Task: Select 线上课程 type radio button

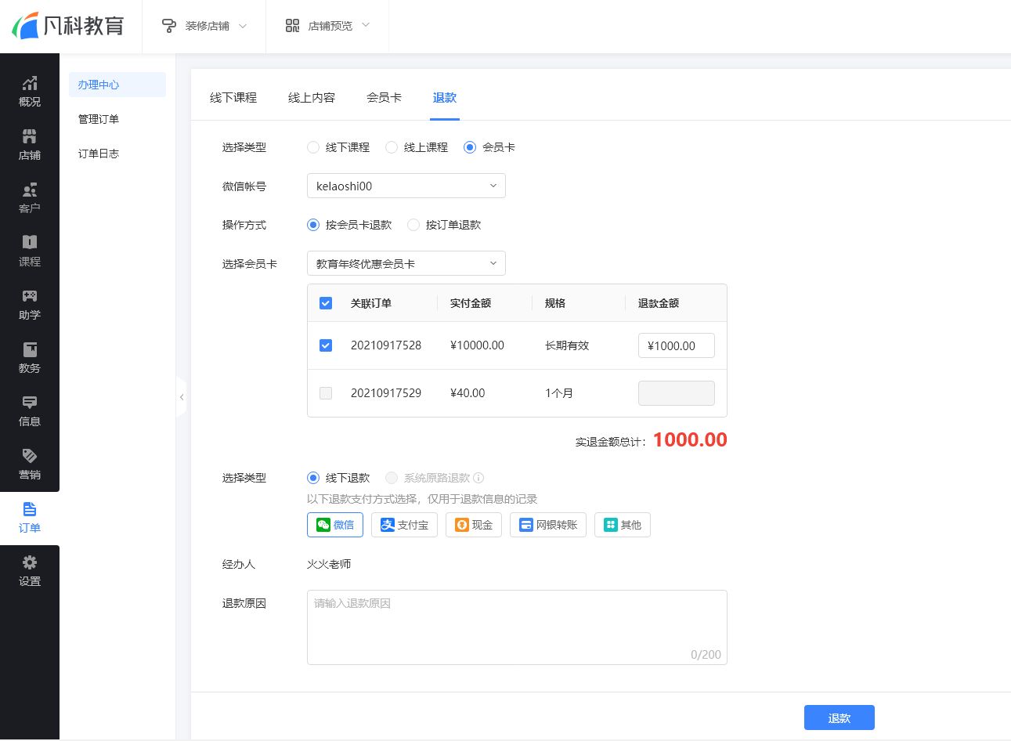Action: click(x=392, y=147)
